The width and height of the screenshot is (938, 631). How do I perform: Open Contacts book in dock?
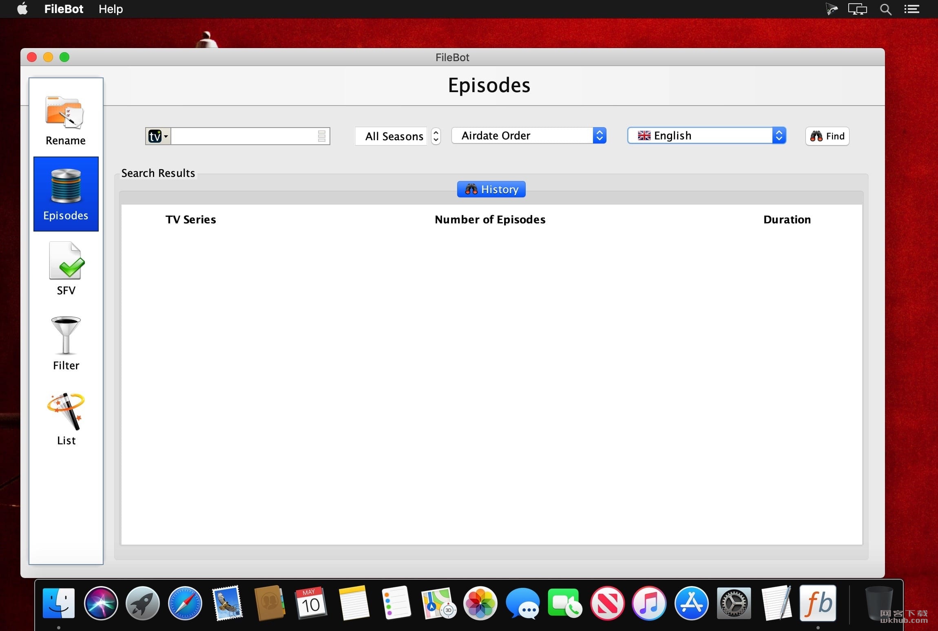[x=269, y=603]
